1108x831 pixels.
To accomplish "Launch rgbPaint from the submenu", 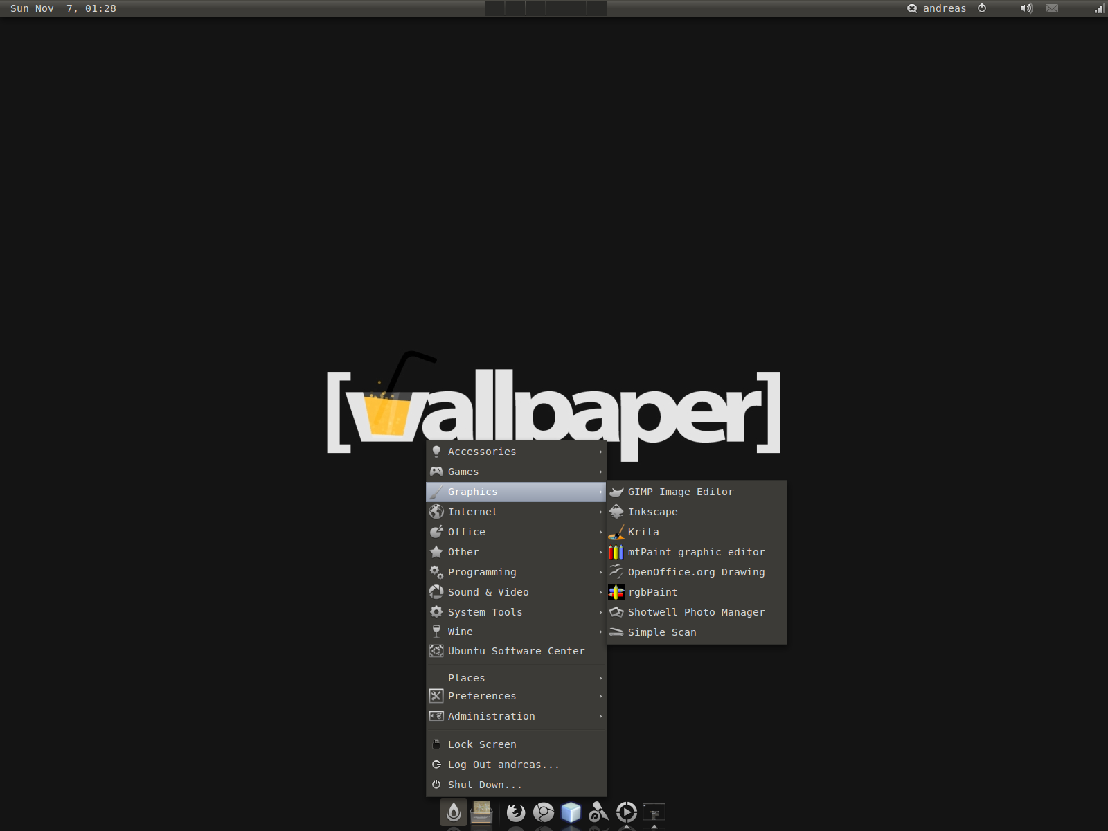I will coord(697,592).
